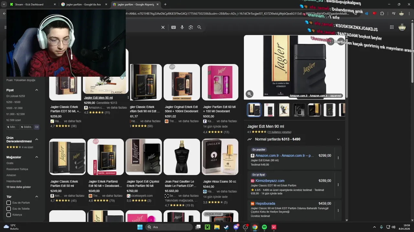
Task: Focus the Min. price input field
Action: [x=13, y=127]
